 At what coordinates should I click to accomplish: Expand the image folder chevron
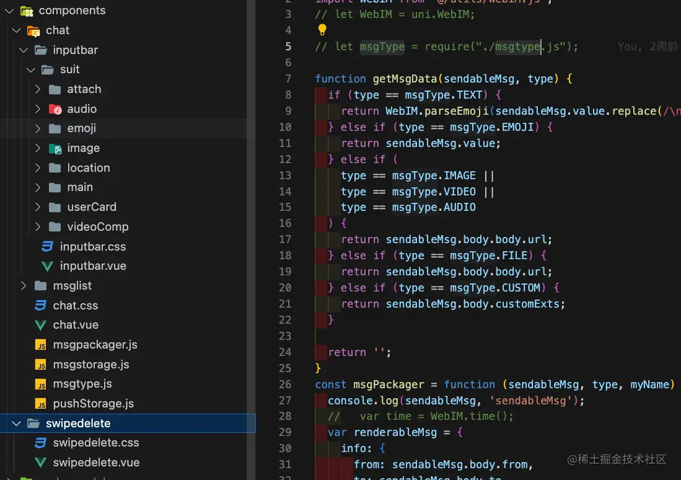coord(38,148)
